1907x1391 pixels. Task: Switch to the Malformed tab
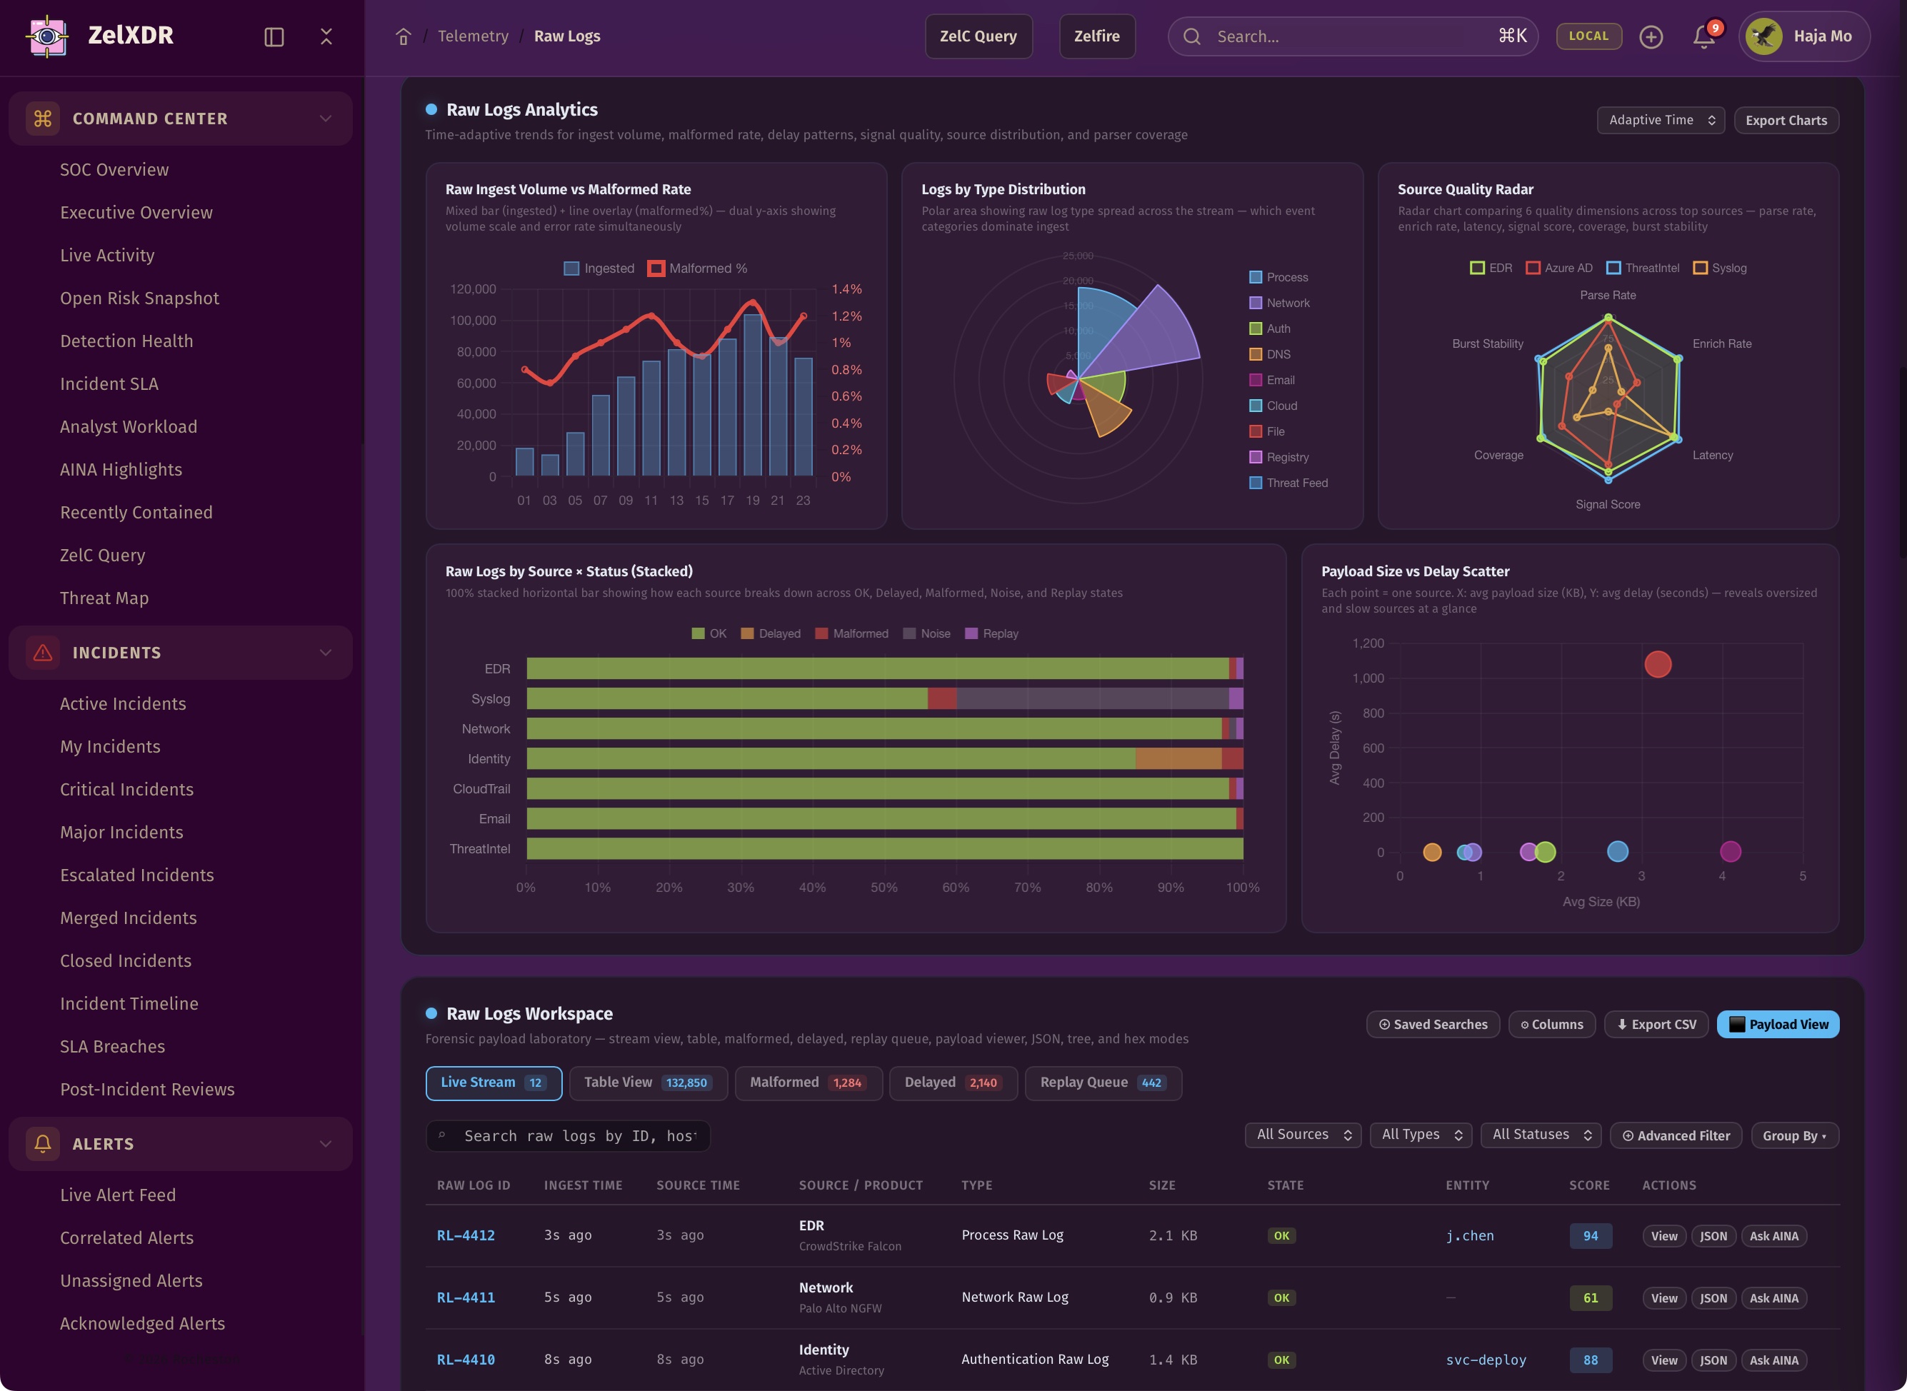tap(807, 1083)
